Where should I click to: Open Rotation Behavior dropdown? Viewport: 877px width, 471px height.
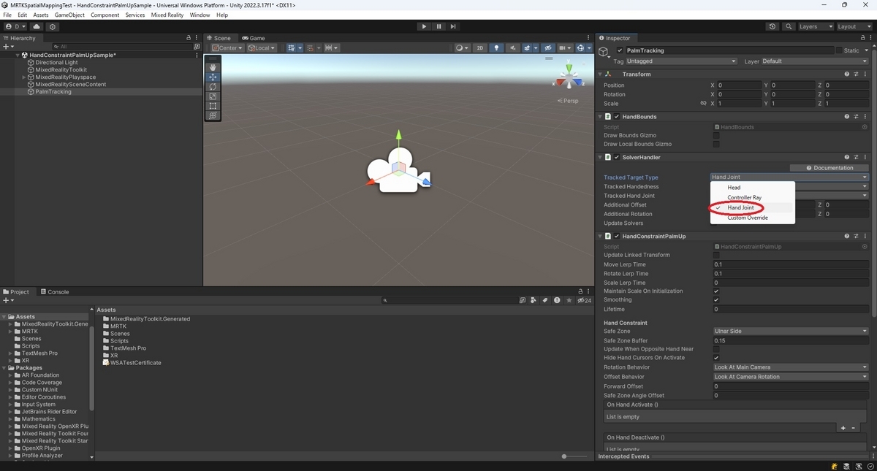pyautogui.click(x=791, y=367)
